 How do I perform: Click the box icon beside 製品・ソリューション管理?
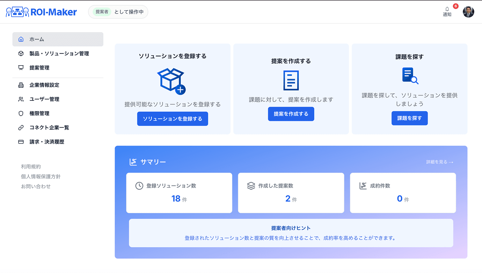[x=20, y=54]
